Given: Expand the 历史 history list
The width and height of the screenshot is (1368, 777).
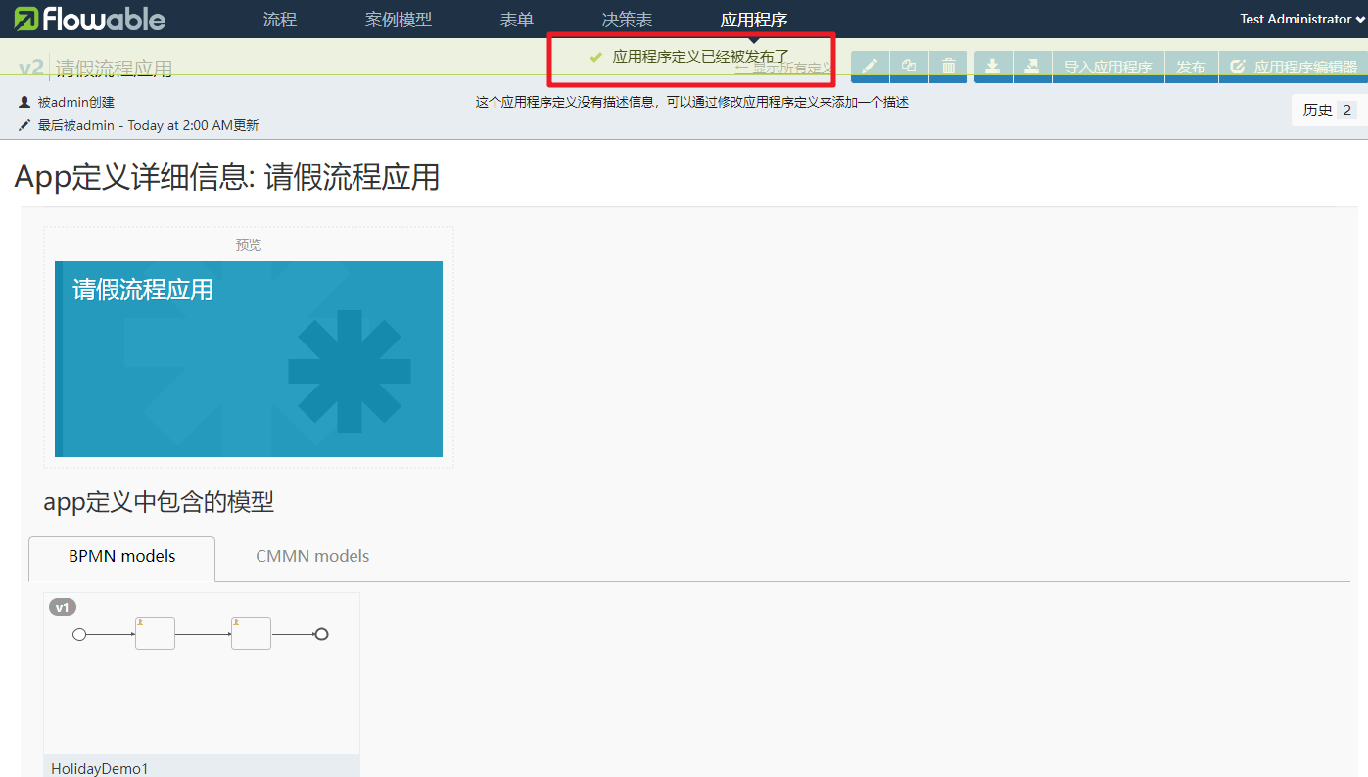Looking at the screenshot, I should point(1329,111).
